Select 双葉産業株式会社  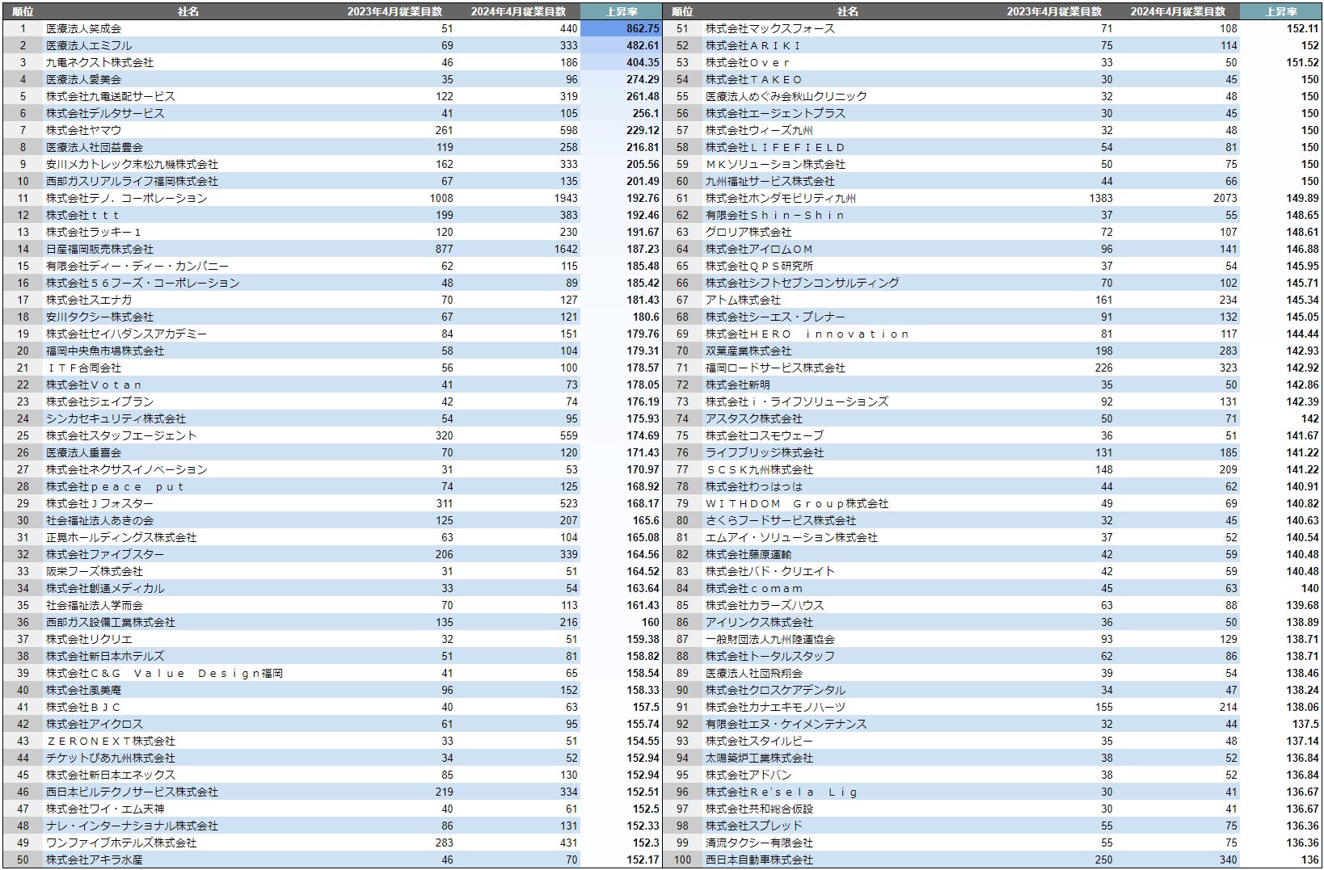click(748, 351)
